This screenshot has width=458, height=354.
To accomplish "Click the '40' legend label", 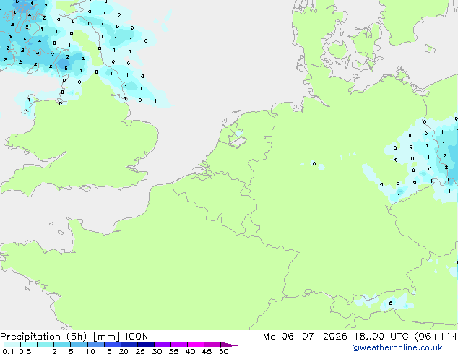I will point(190,351).
